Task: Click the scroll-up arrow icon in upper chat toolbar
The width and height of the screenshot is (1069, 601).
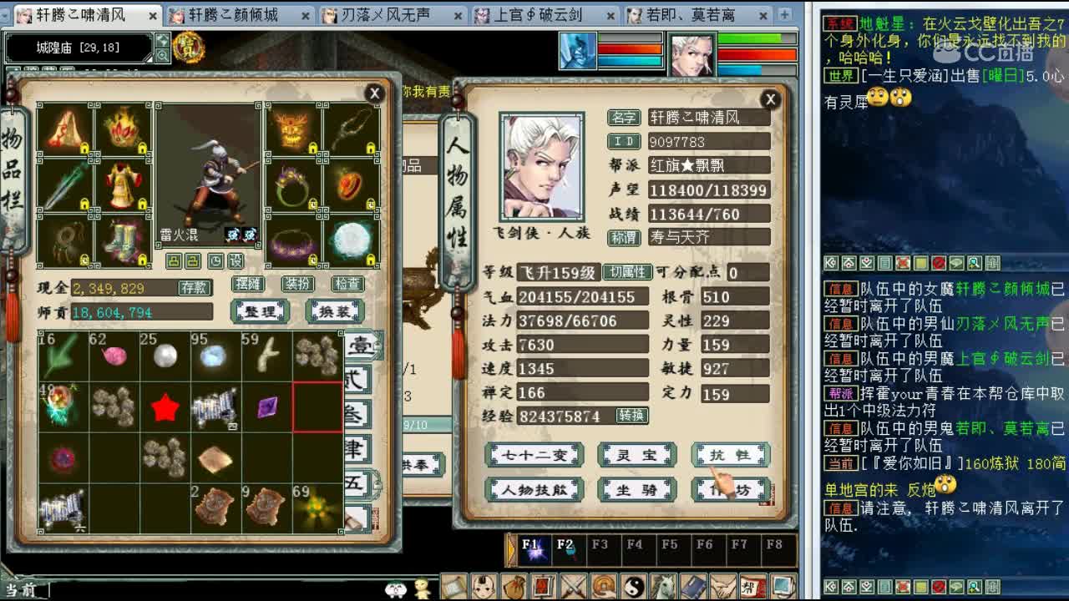Action: [x=849, y=263]
